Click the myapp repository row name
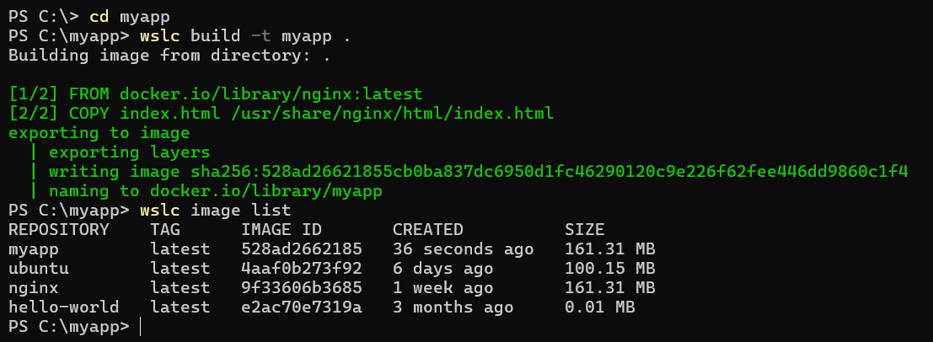The image size is (933, 342). point(34,249)
